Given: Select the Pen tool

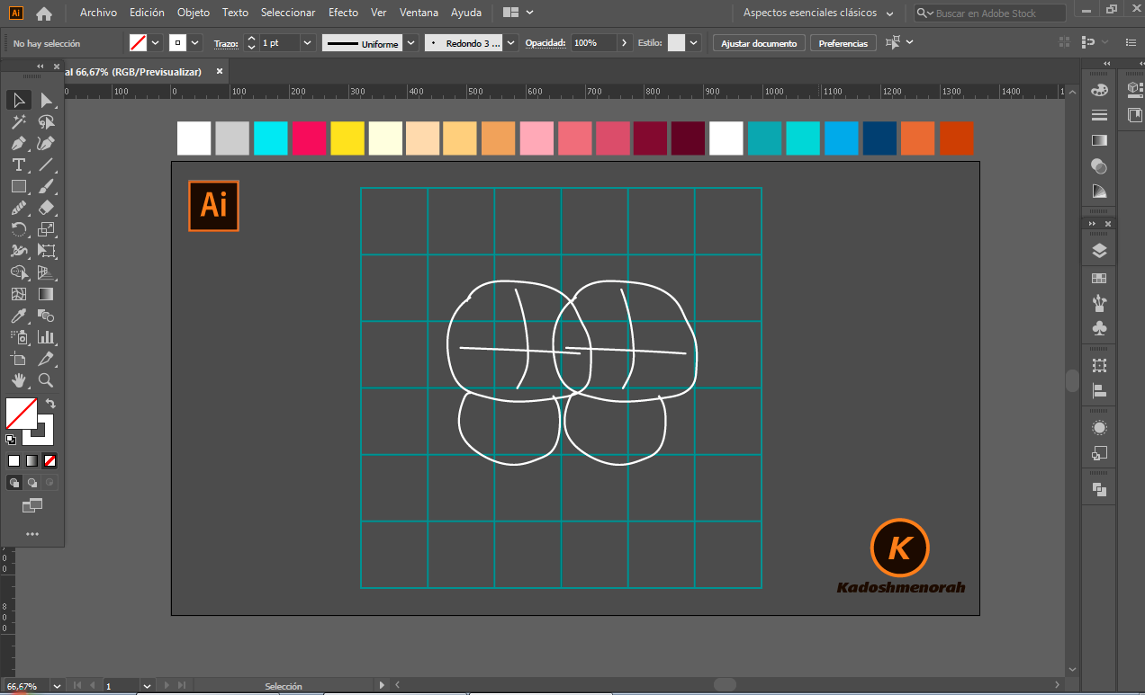Looking at the screenshot, I should tap(18, 143).
